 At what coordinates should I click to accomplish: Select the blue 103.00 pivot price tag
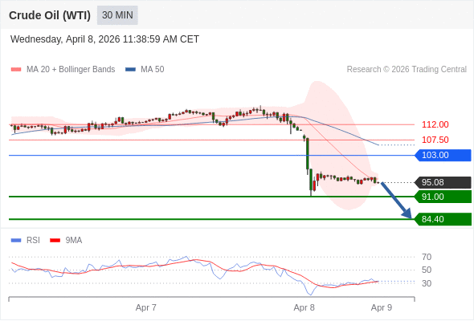[x=443, y=155]
